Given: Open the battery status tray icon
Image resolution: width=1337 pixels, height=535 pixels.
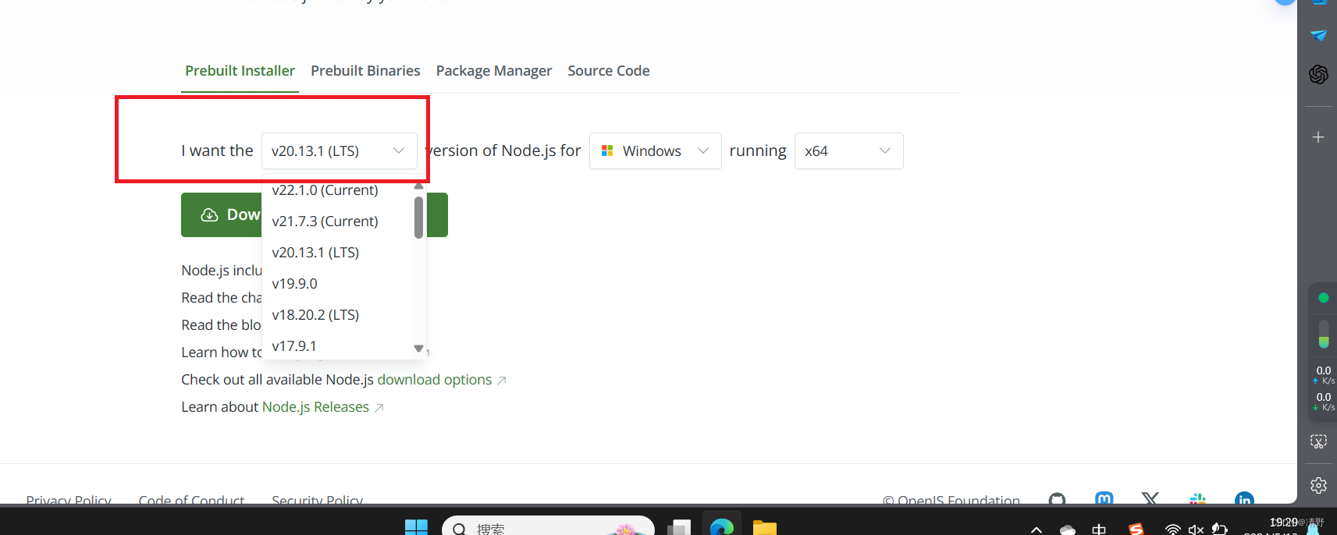Looking at the screenshot, I should [x=1219, y=530].
